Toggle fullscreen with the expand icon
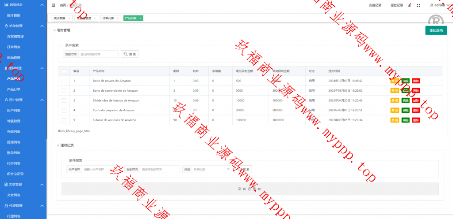The width and height of the screenshot is (453, 219). [419, 5]
